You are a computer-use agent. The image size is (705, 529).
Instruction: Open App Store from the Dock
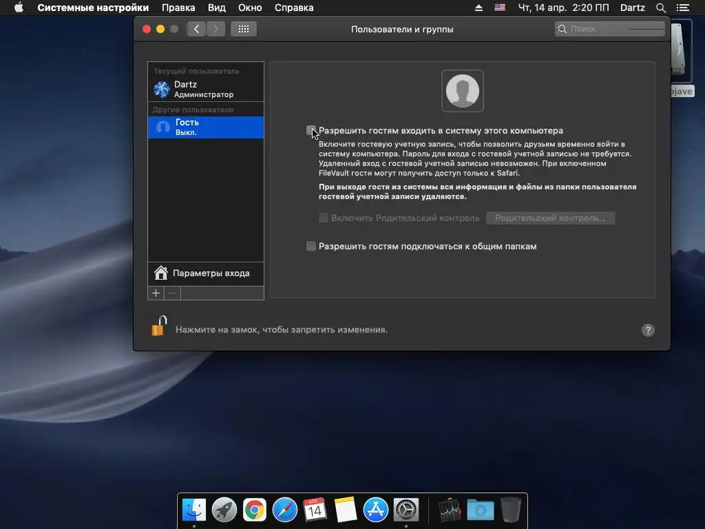point(376,510)
